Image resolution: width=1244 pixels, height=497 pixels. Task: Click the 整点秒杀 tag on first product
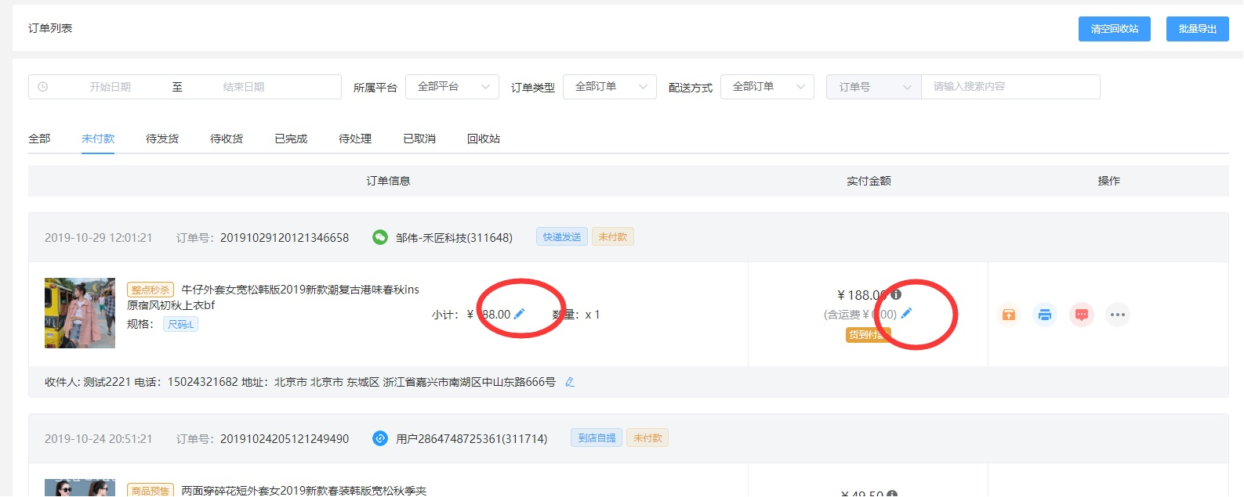coord(151,290)
